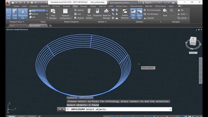Click the Help question mark icon
This screenshot has height=117, width=208.
[173, 3]
